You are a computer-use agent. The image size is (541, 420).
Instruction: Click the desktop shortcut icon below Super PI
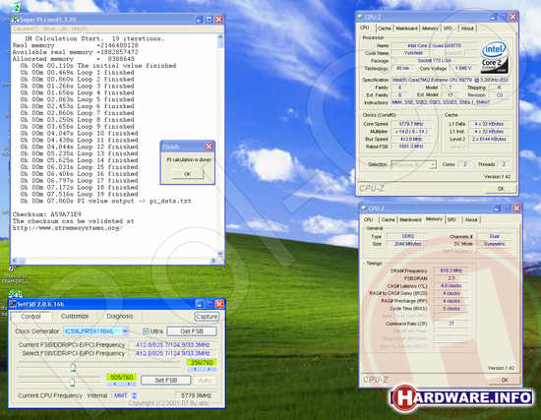[x=15, y=275]
